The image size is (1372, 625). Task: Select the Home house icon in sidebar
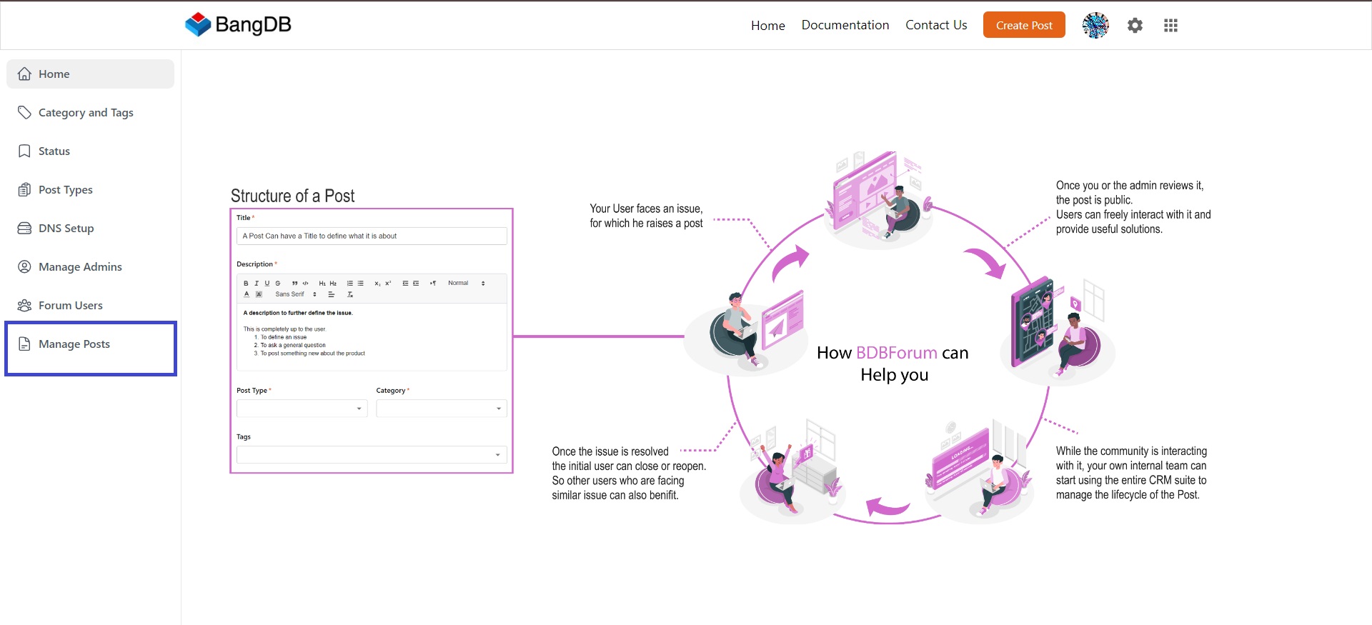tap(24, 74)
